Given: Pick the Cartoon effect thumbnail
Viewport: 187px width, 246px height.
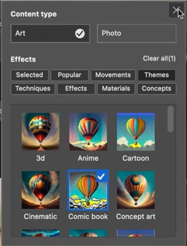Looking at the screenshot, I should [136, 132].
